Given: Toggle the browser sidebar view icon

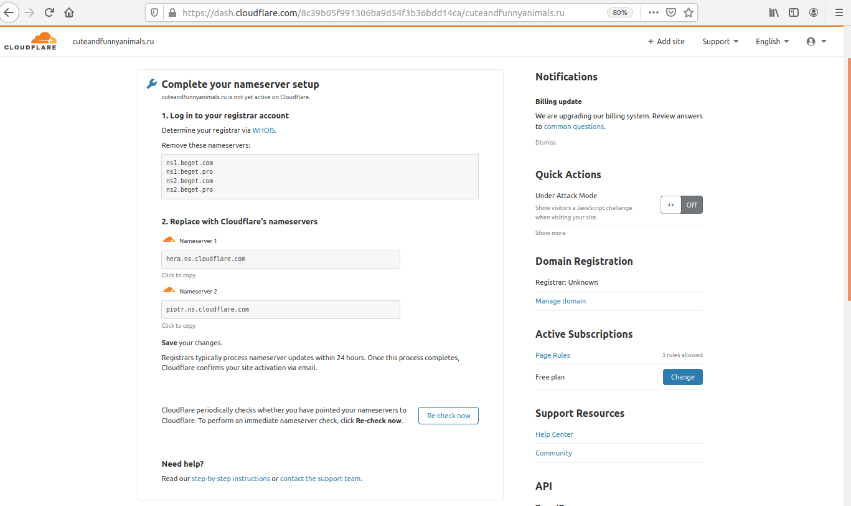Looking at the screenshot, I should point(794,12).
